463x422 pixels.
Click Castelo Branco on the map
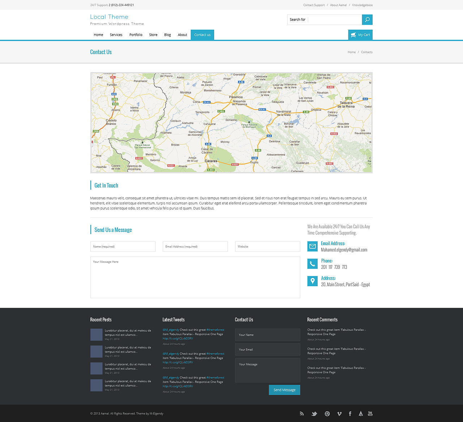[111, 122]
